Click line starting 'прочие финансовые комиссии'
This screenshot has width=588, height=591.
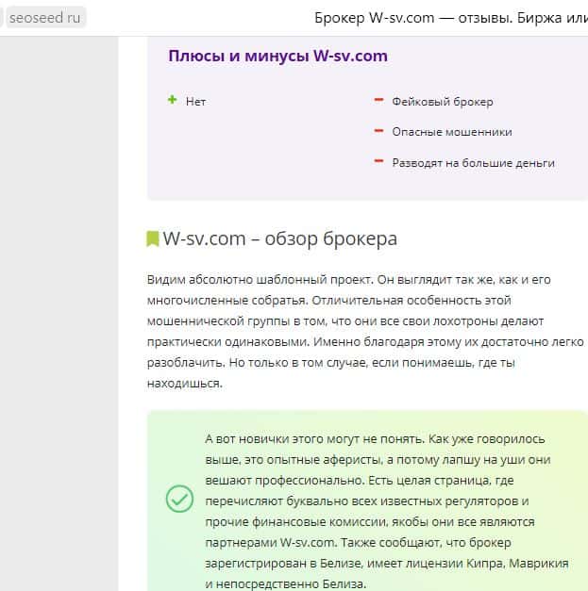pos(370,522)
